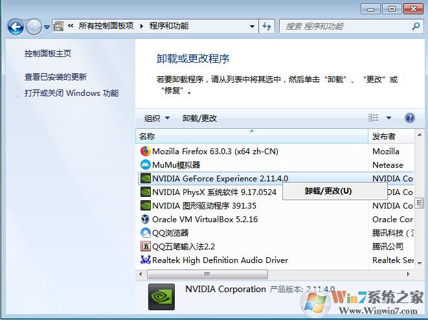Sort by the 发布者 column header
Screen dimensions: 428x320
[x=391, y=136]
